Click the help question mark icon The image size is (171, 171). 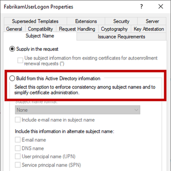coord(141,6)
